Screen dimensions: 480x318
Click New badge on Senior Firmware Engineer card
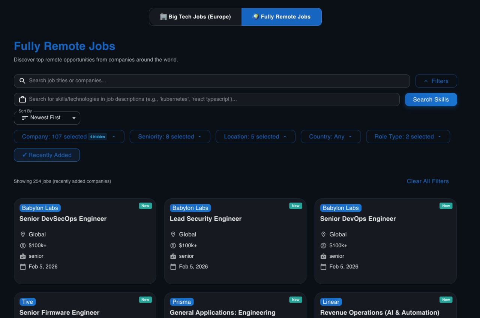tap(145, 300)
